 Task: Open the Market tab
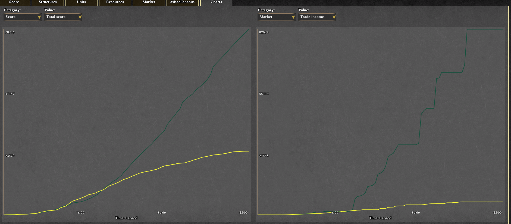tap(149, 2)
